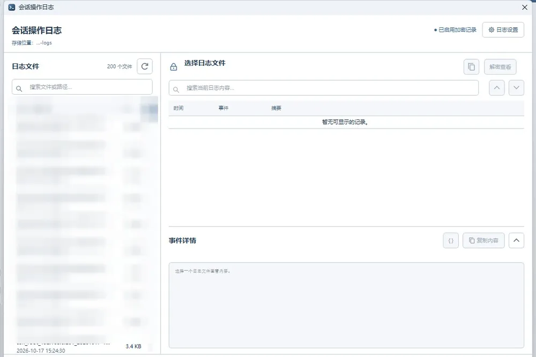This screenshot has width=536, height=357.
Task: Click the terminal app icon in title bar
Action: point(12,7)
